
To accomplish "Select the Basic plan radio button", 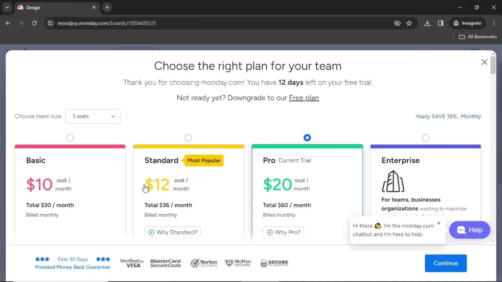I will tap(70, 138).
